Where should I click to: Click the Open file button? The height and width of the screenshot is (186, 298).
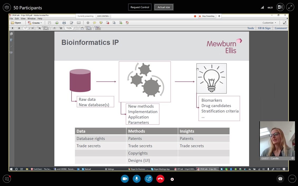click(x=16, y=23)
